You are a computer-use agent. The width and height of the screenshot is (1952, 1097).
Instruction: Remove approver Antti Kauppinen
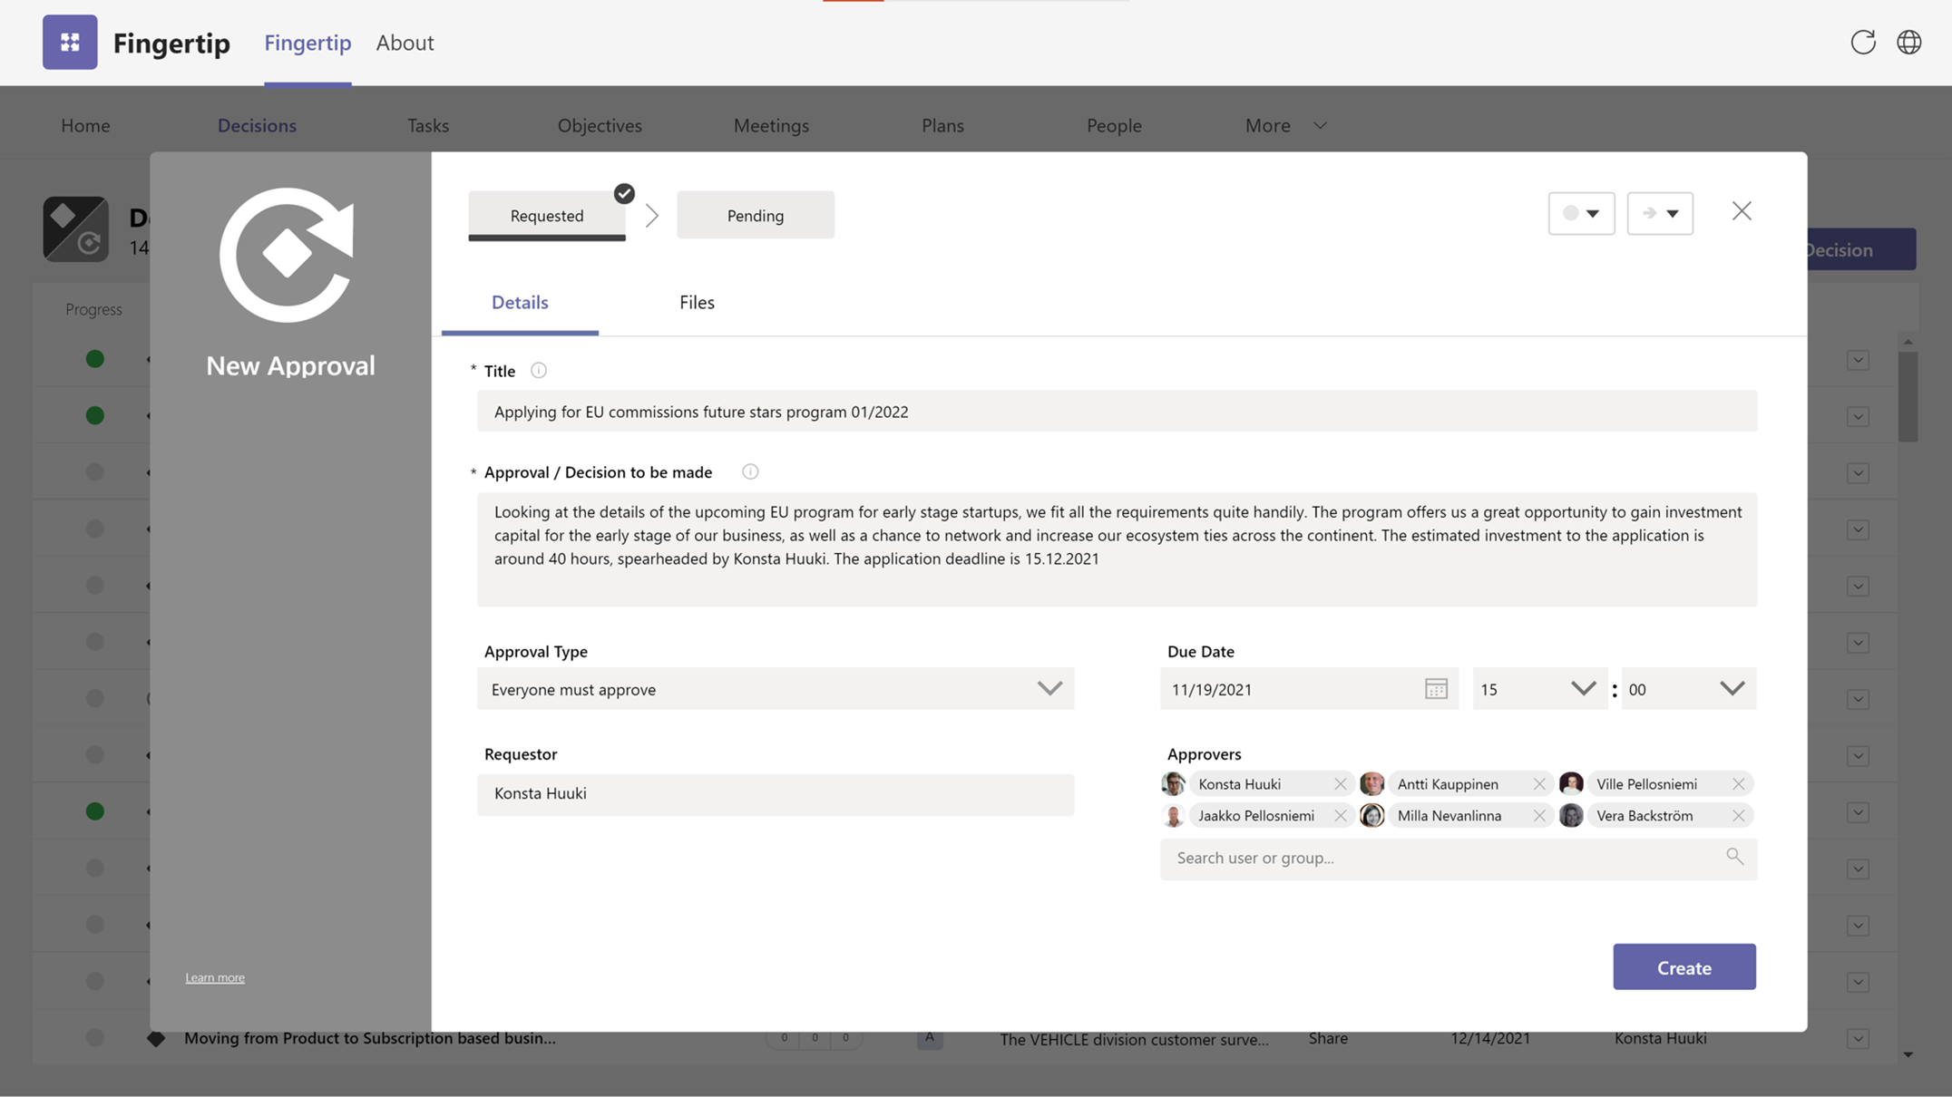coord(1538,783)
